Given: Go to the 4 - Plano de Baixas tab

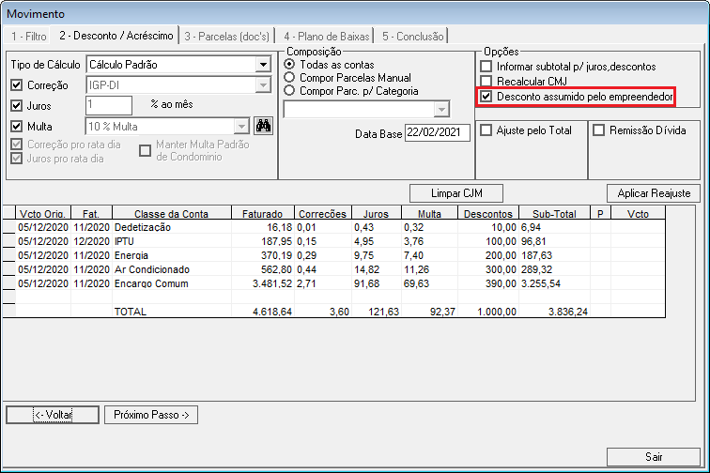Looking at the screenshot, I should [327, 37].
